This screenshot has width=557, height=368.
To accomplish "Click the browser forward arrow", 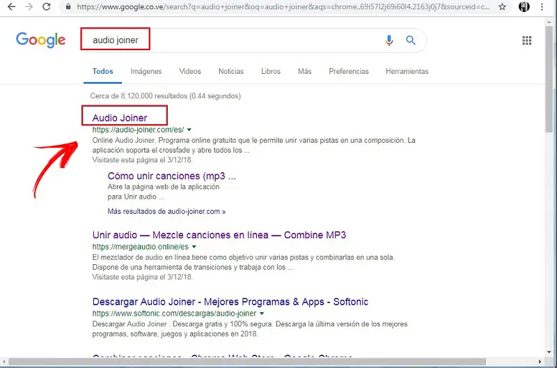I will [x=29, y=6].
